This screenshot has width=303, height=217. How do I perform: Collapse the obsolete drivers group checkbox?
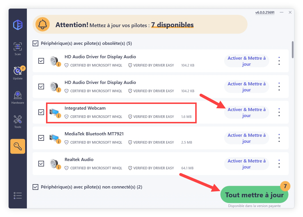(35, 43)
